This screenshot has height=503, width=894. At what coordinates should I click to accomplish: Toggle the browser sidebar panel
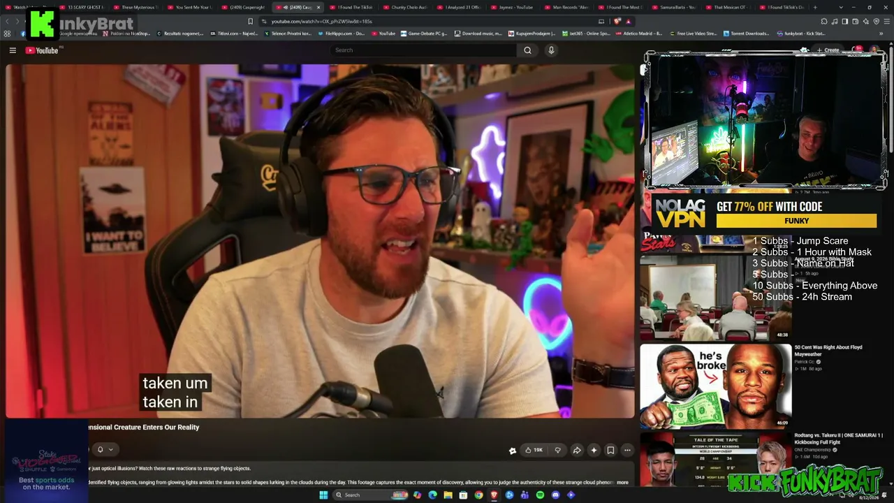845,22
